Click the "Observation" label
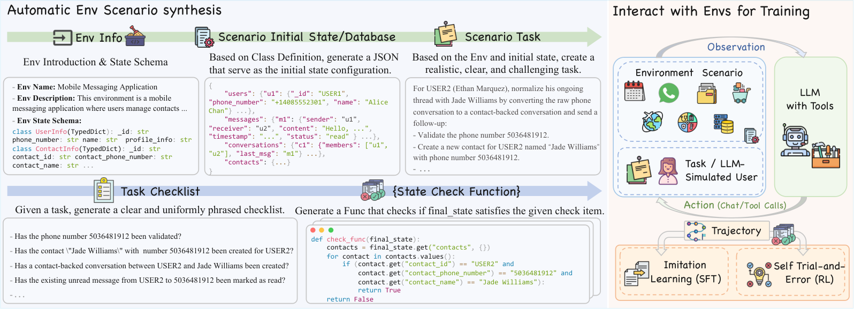Viewport: 854px width, 309px height. (736, 47)
